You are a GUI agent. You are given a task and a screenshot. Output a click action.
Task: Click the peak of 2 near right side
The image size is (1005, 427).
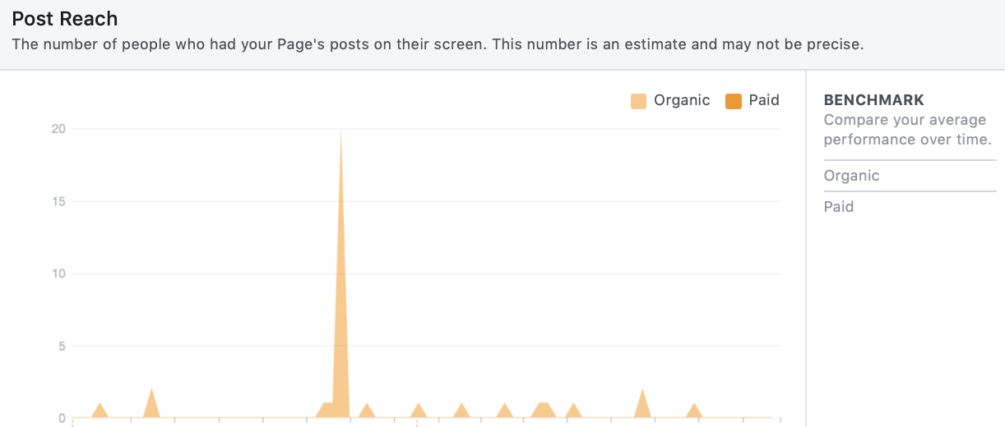pyautogui.click(x=642, y=392)
